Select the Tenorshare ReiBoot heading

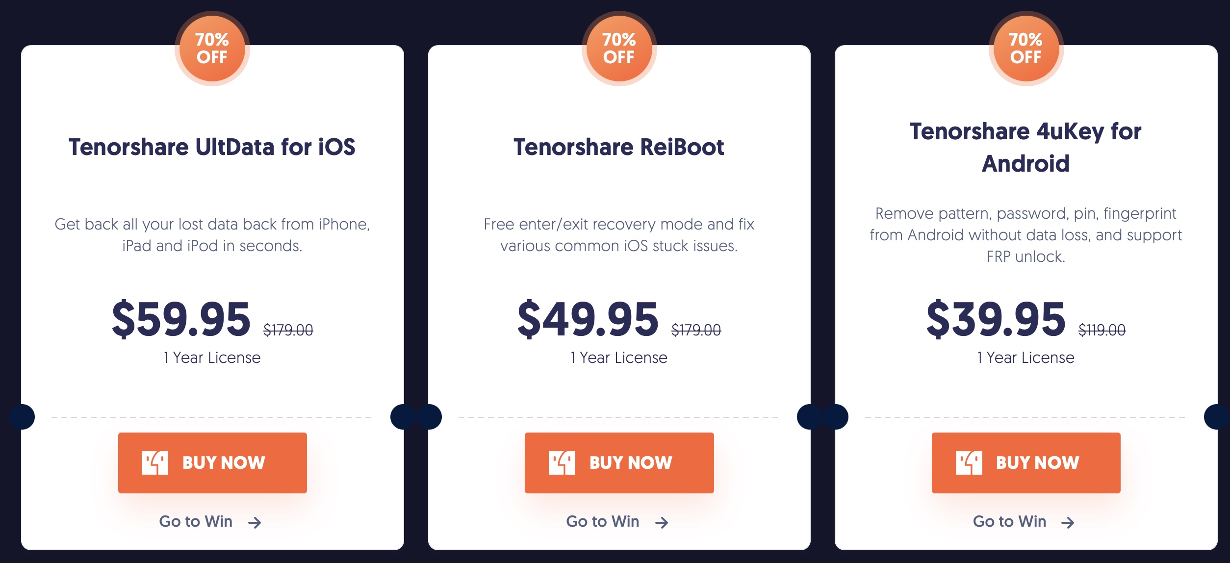coord(619,147)
